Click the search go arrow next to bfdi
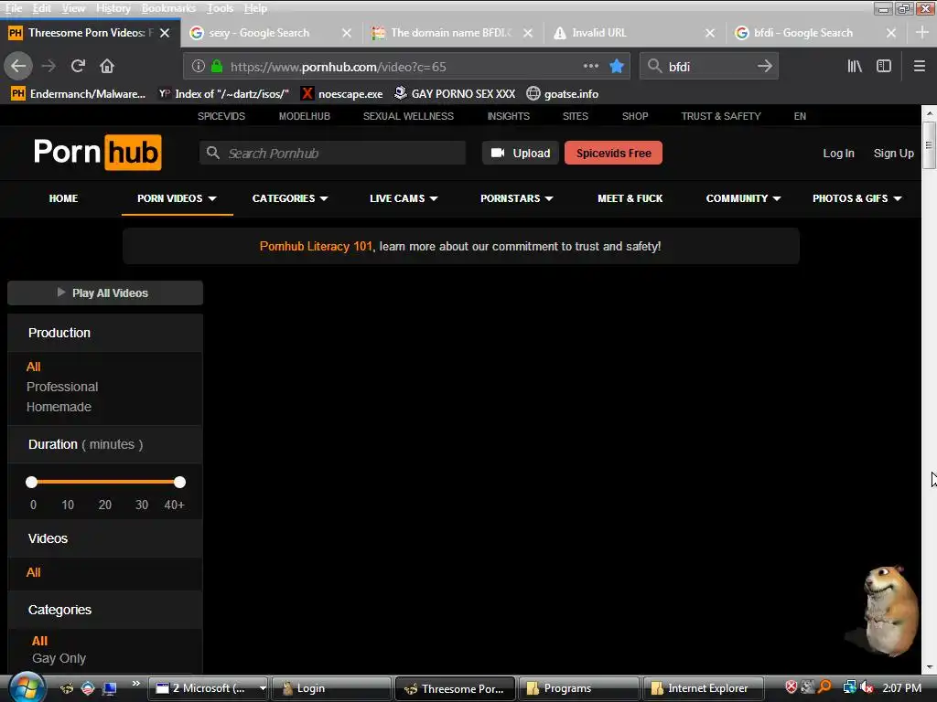This screenshot has height=702, width=937. pos(765,66)
